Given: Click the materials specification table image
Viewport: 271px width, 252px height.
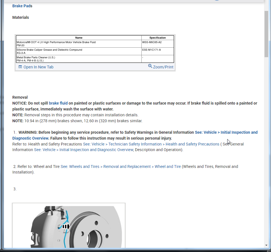Looking at the screenshot, I should click(95, 49).
